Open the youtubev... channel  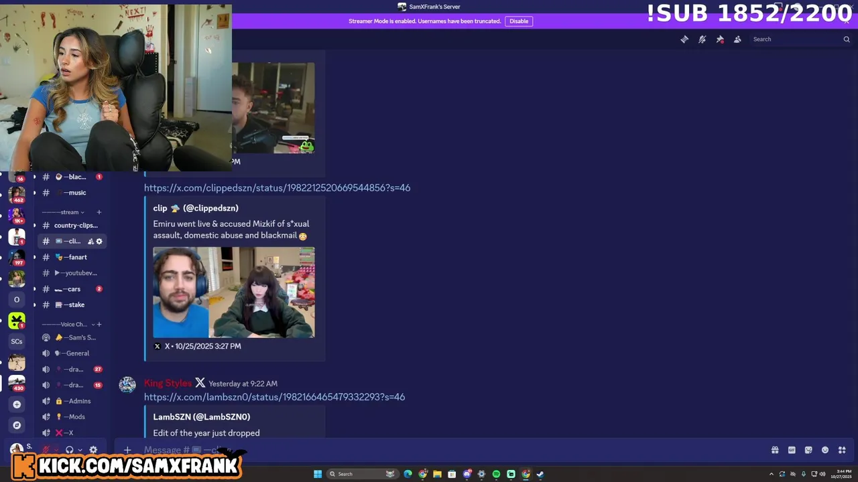[x=72, y=273]
